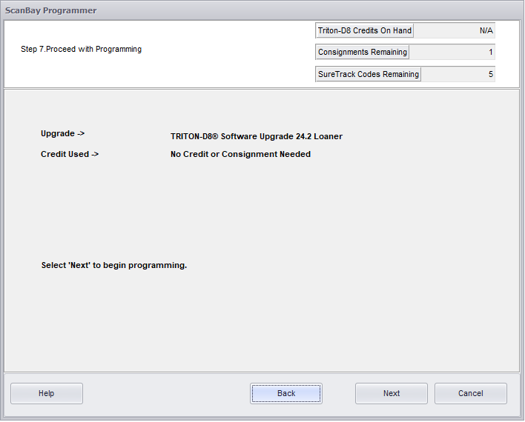Viewport: 525px width, 422px height.
Task: Click the Next button to begin programming
Action: (x=391, y=393)
